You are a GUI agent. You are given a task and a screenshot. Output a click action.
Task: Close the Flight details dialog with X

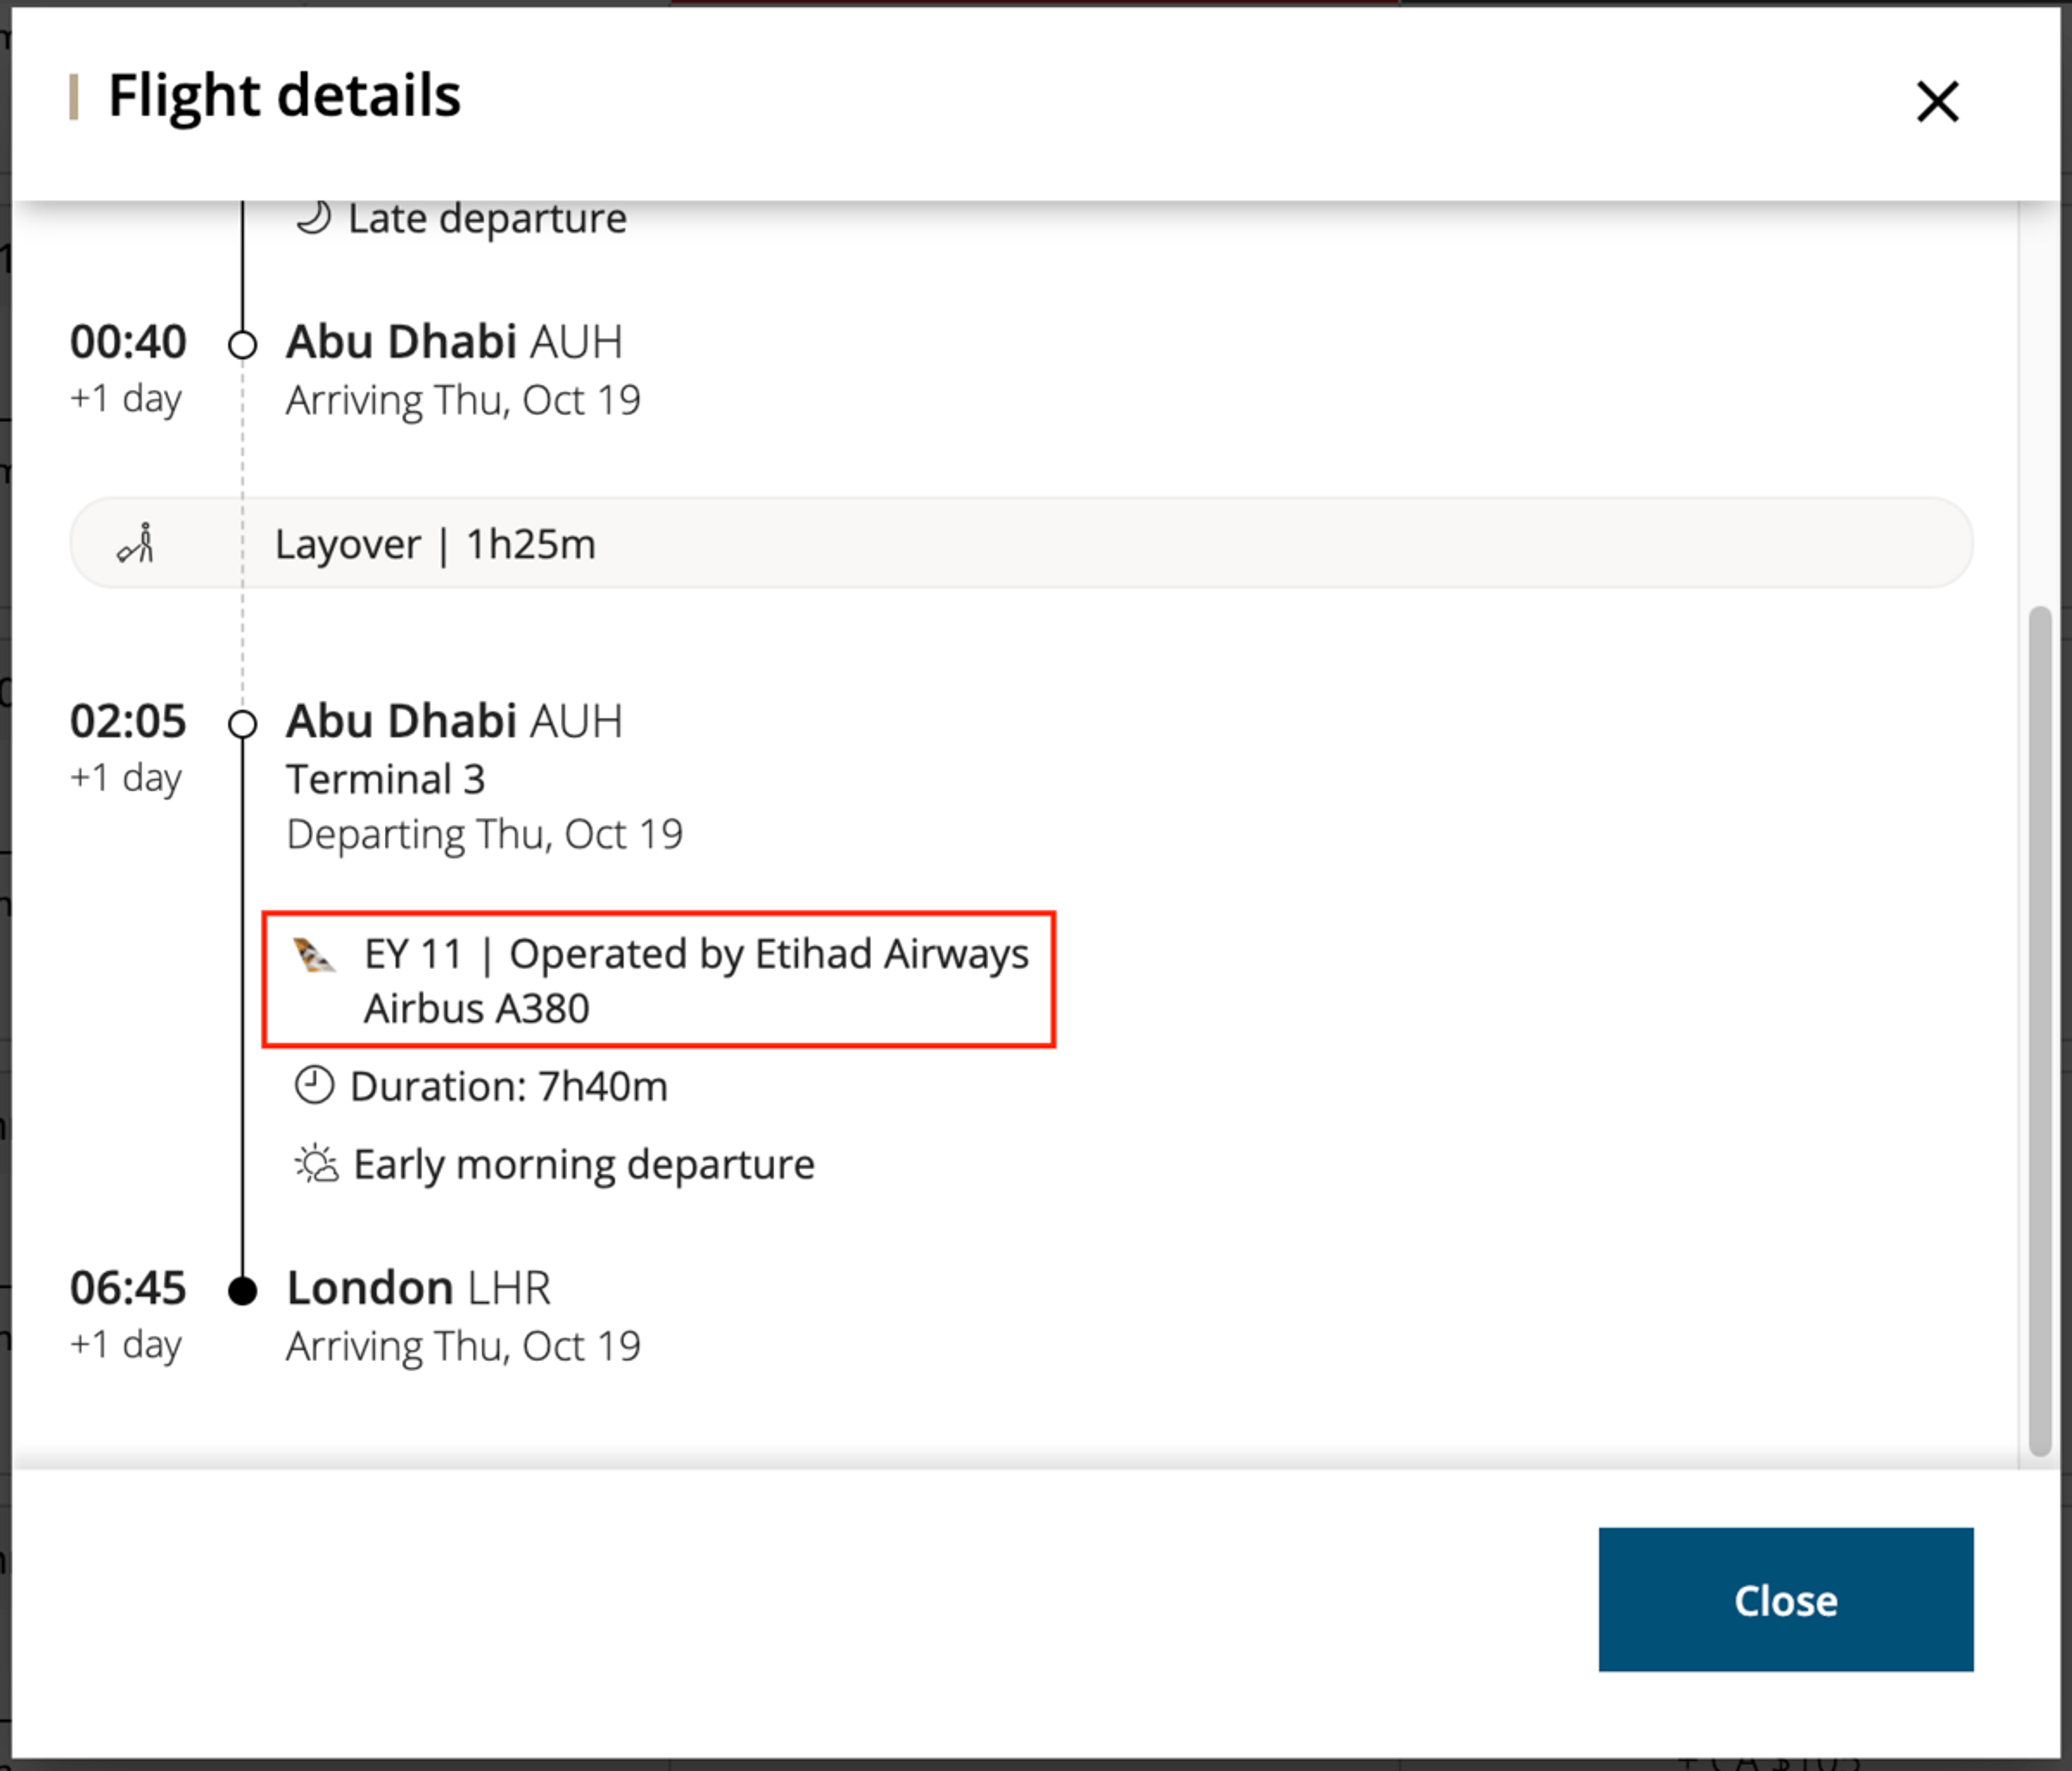1937,101
